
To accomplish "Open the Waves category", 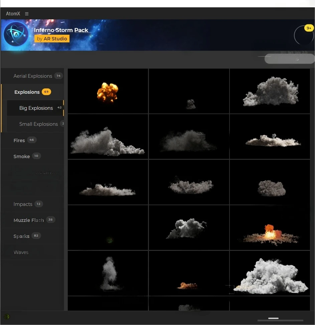I will click(21, 252).
